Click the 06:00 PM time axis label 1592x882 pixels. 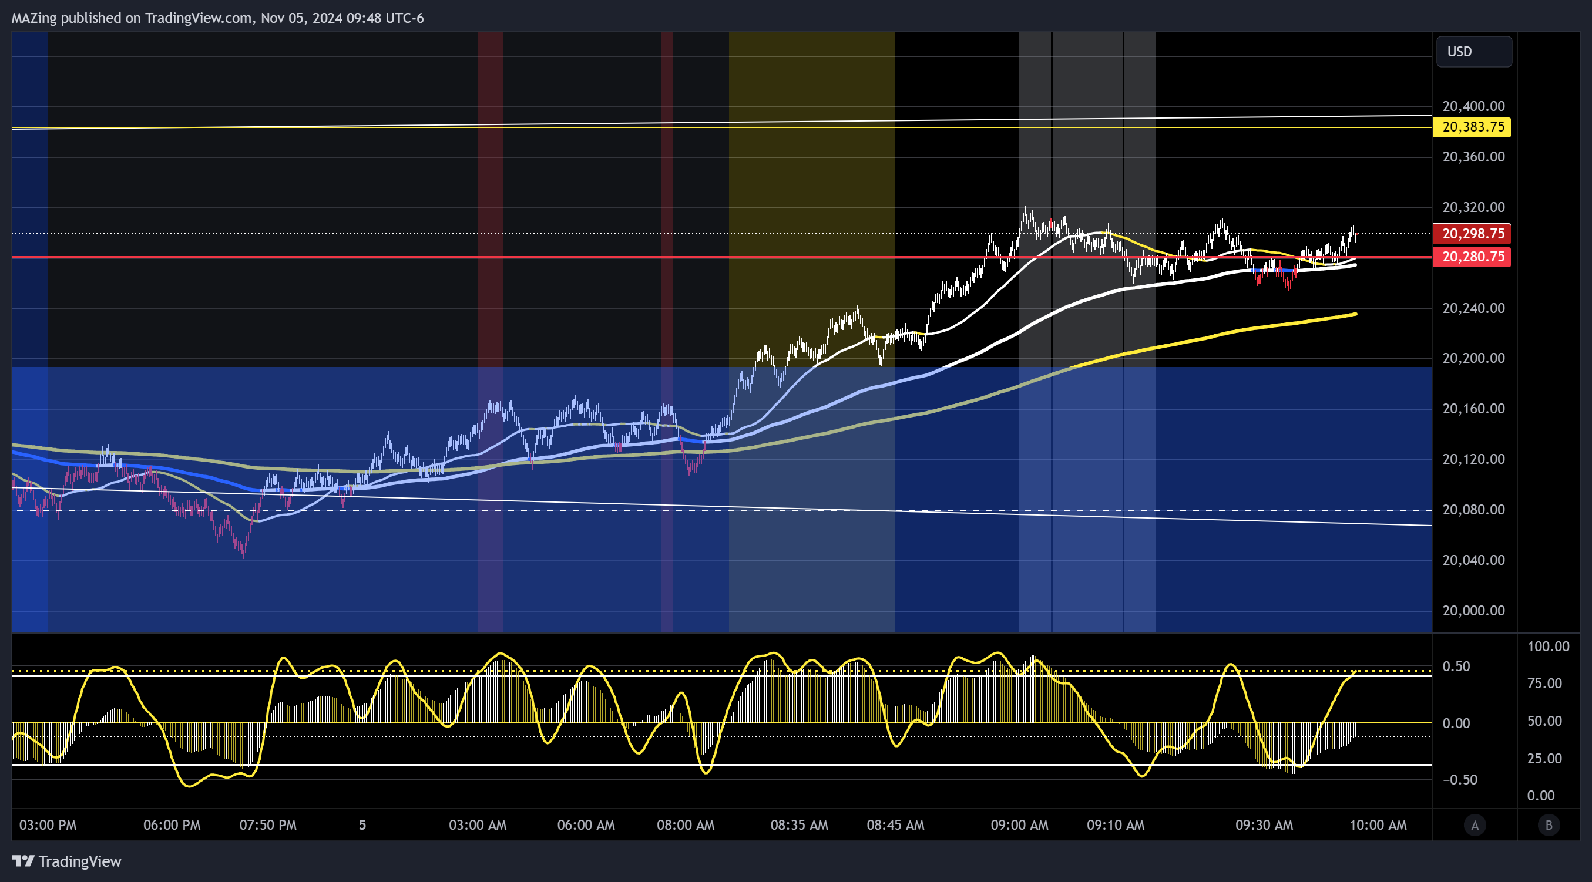pos(172,825)
